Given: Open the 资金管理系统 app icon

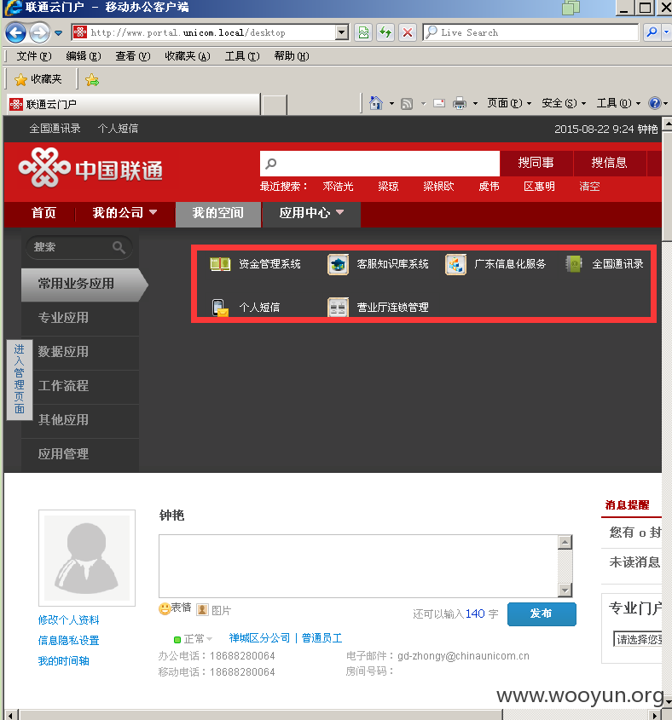Looking at the screenshot, I should (x=220, y=264).
